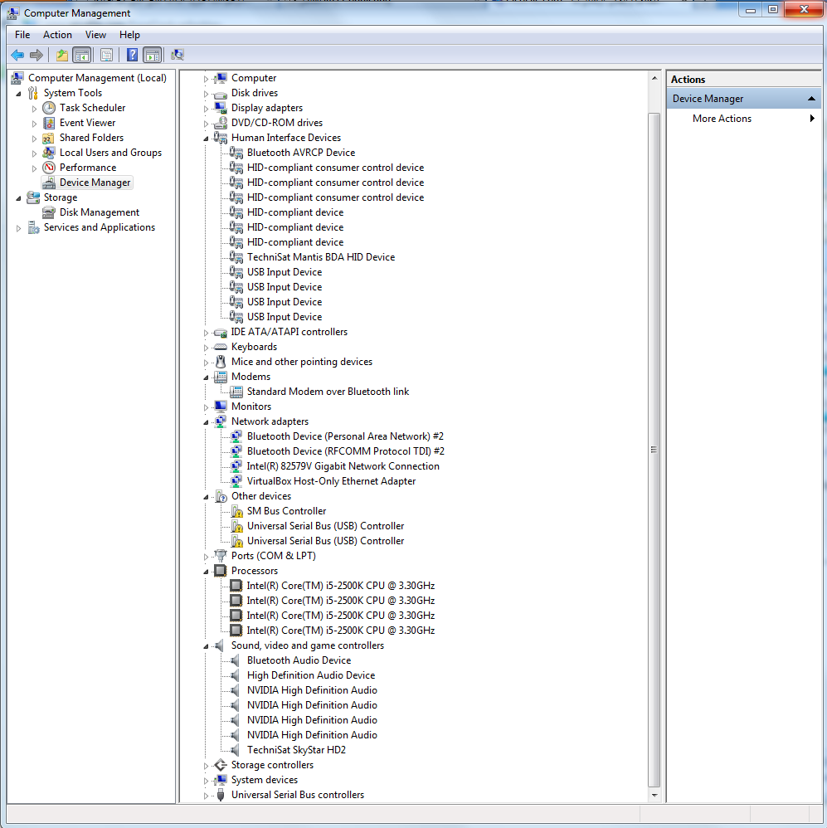Click the Mice and other pointing devices icon
Viewport: 827px width, 828px height.
coord(221,362)
